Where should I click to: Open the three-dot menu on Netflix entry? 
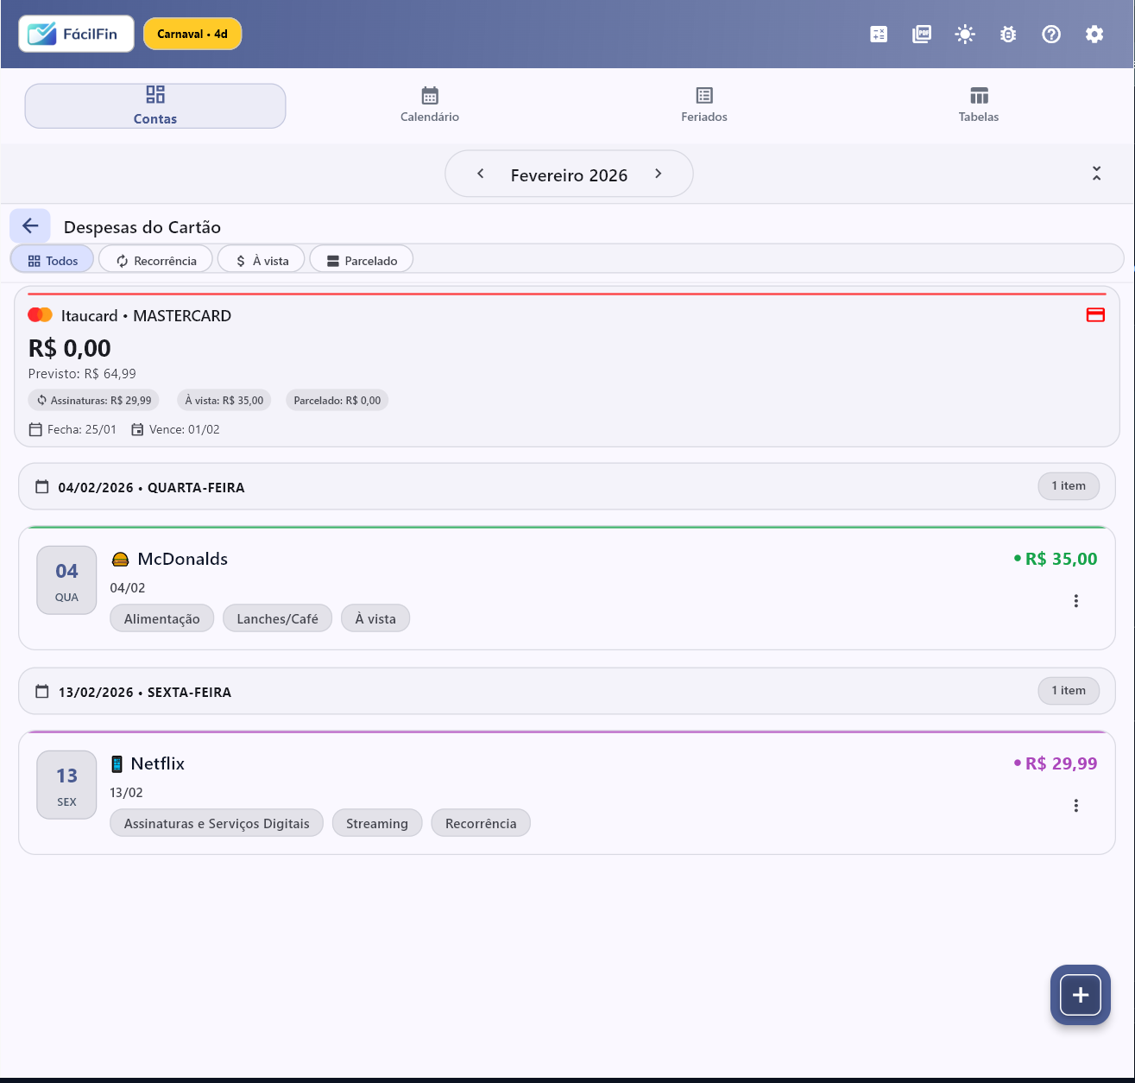coord(1075,806)
